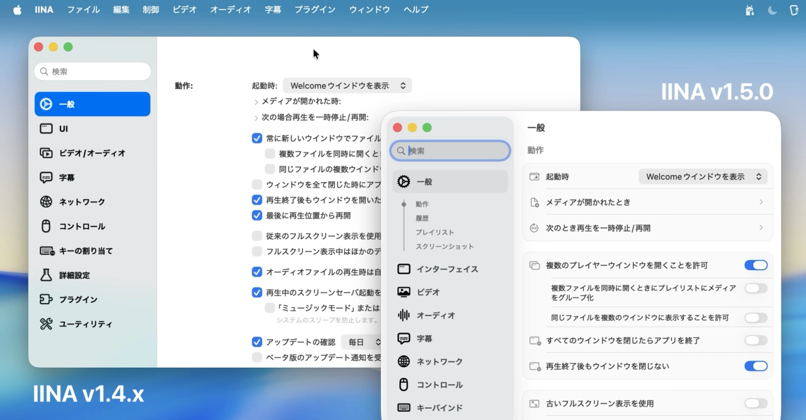Select コントロール mouse icon in v1.5.0 sidebar
The image size is (806, 420).
click(x=404, y=384)
